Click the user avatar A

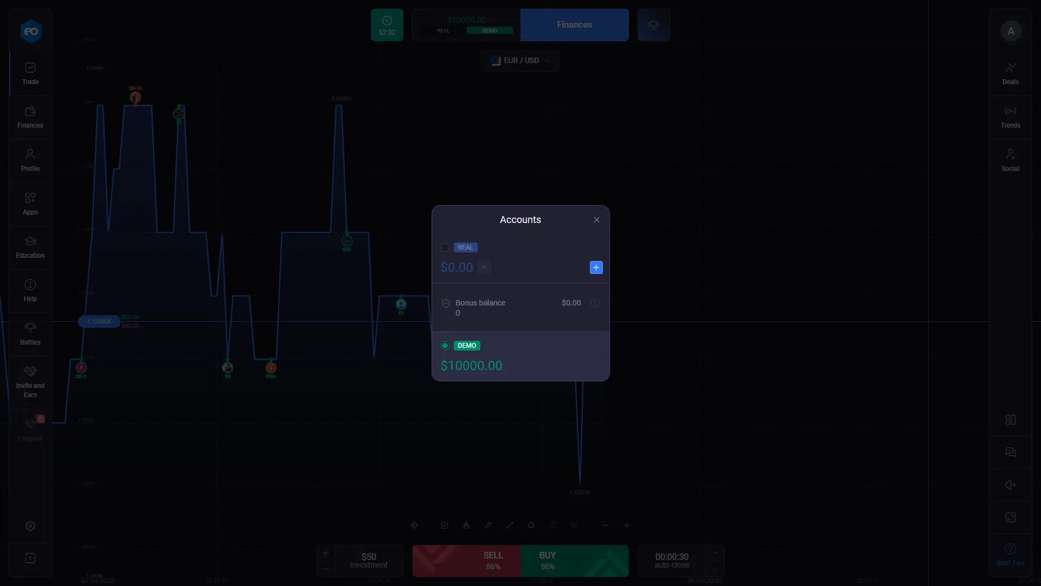[1011, 31]
